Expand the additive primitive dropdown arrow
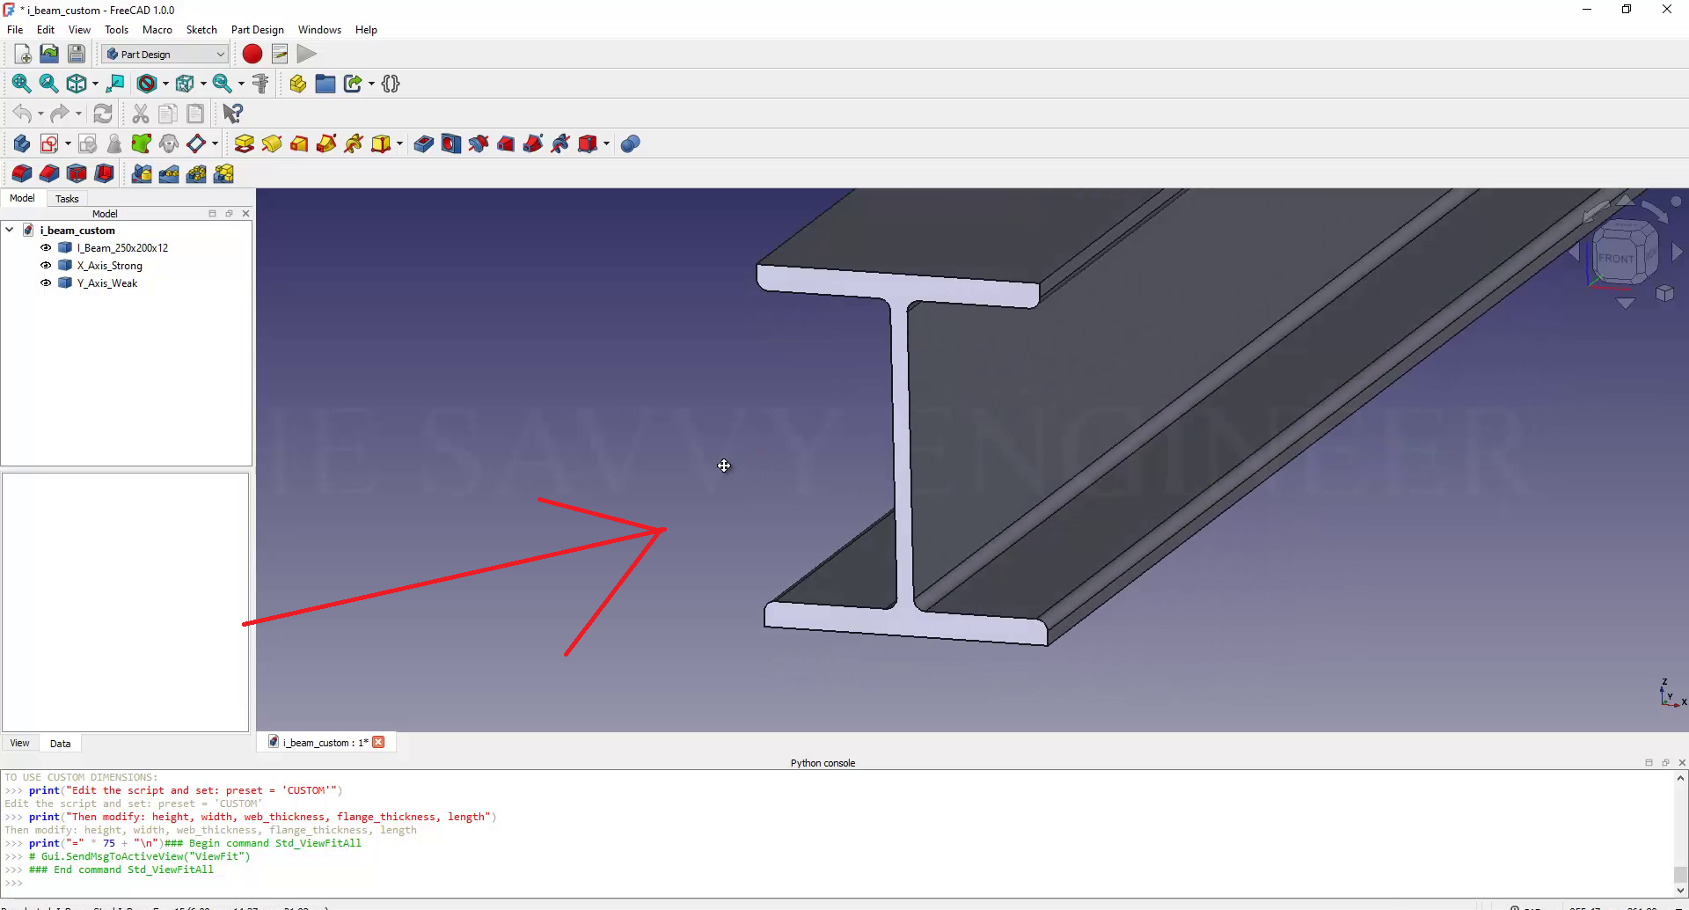1689x910 pixels. [x=399, y=144]
